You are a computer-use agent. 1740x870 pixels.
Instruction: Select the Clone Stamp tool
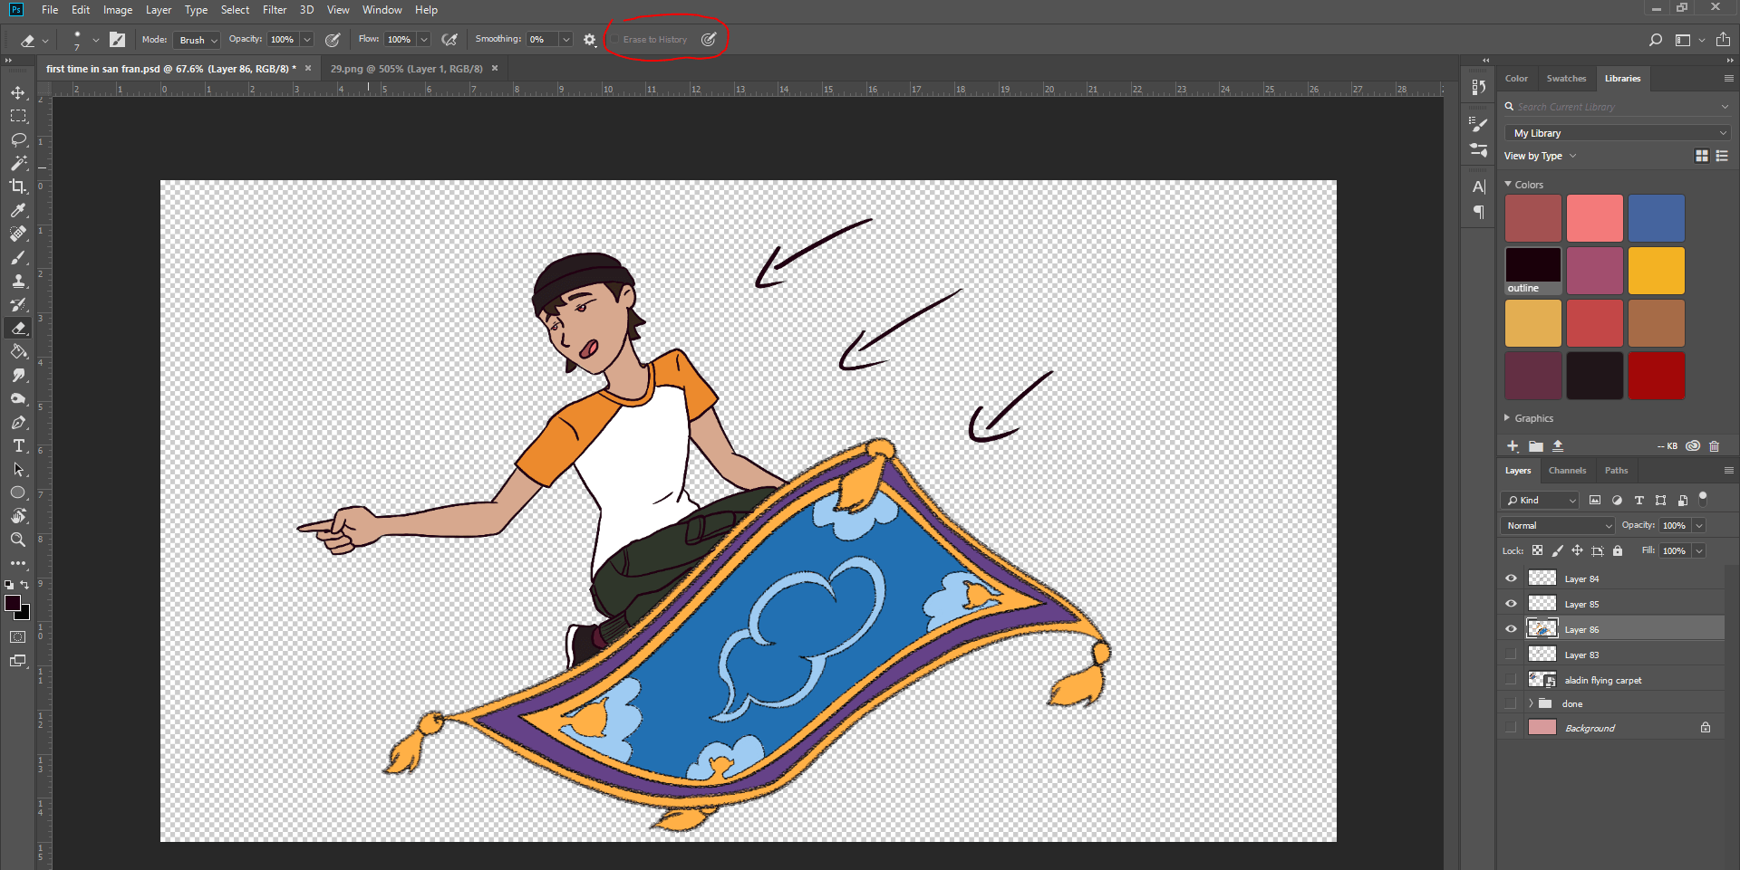[x=19, y=281]
